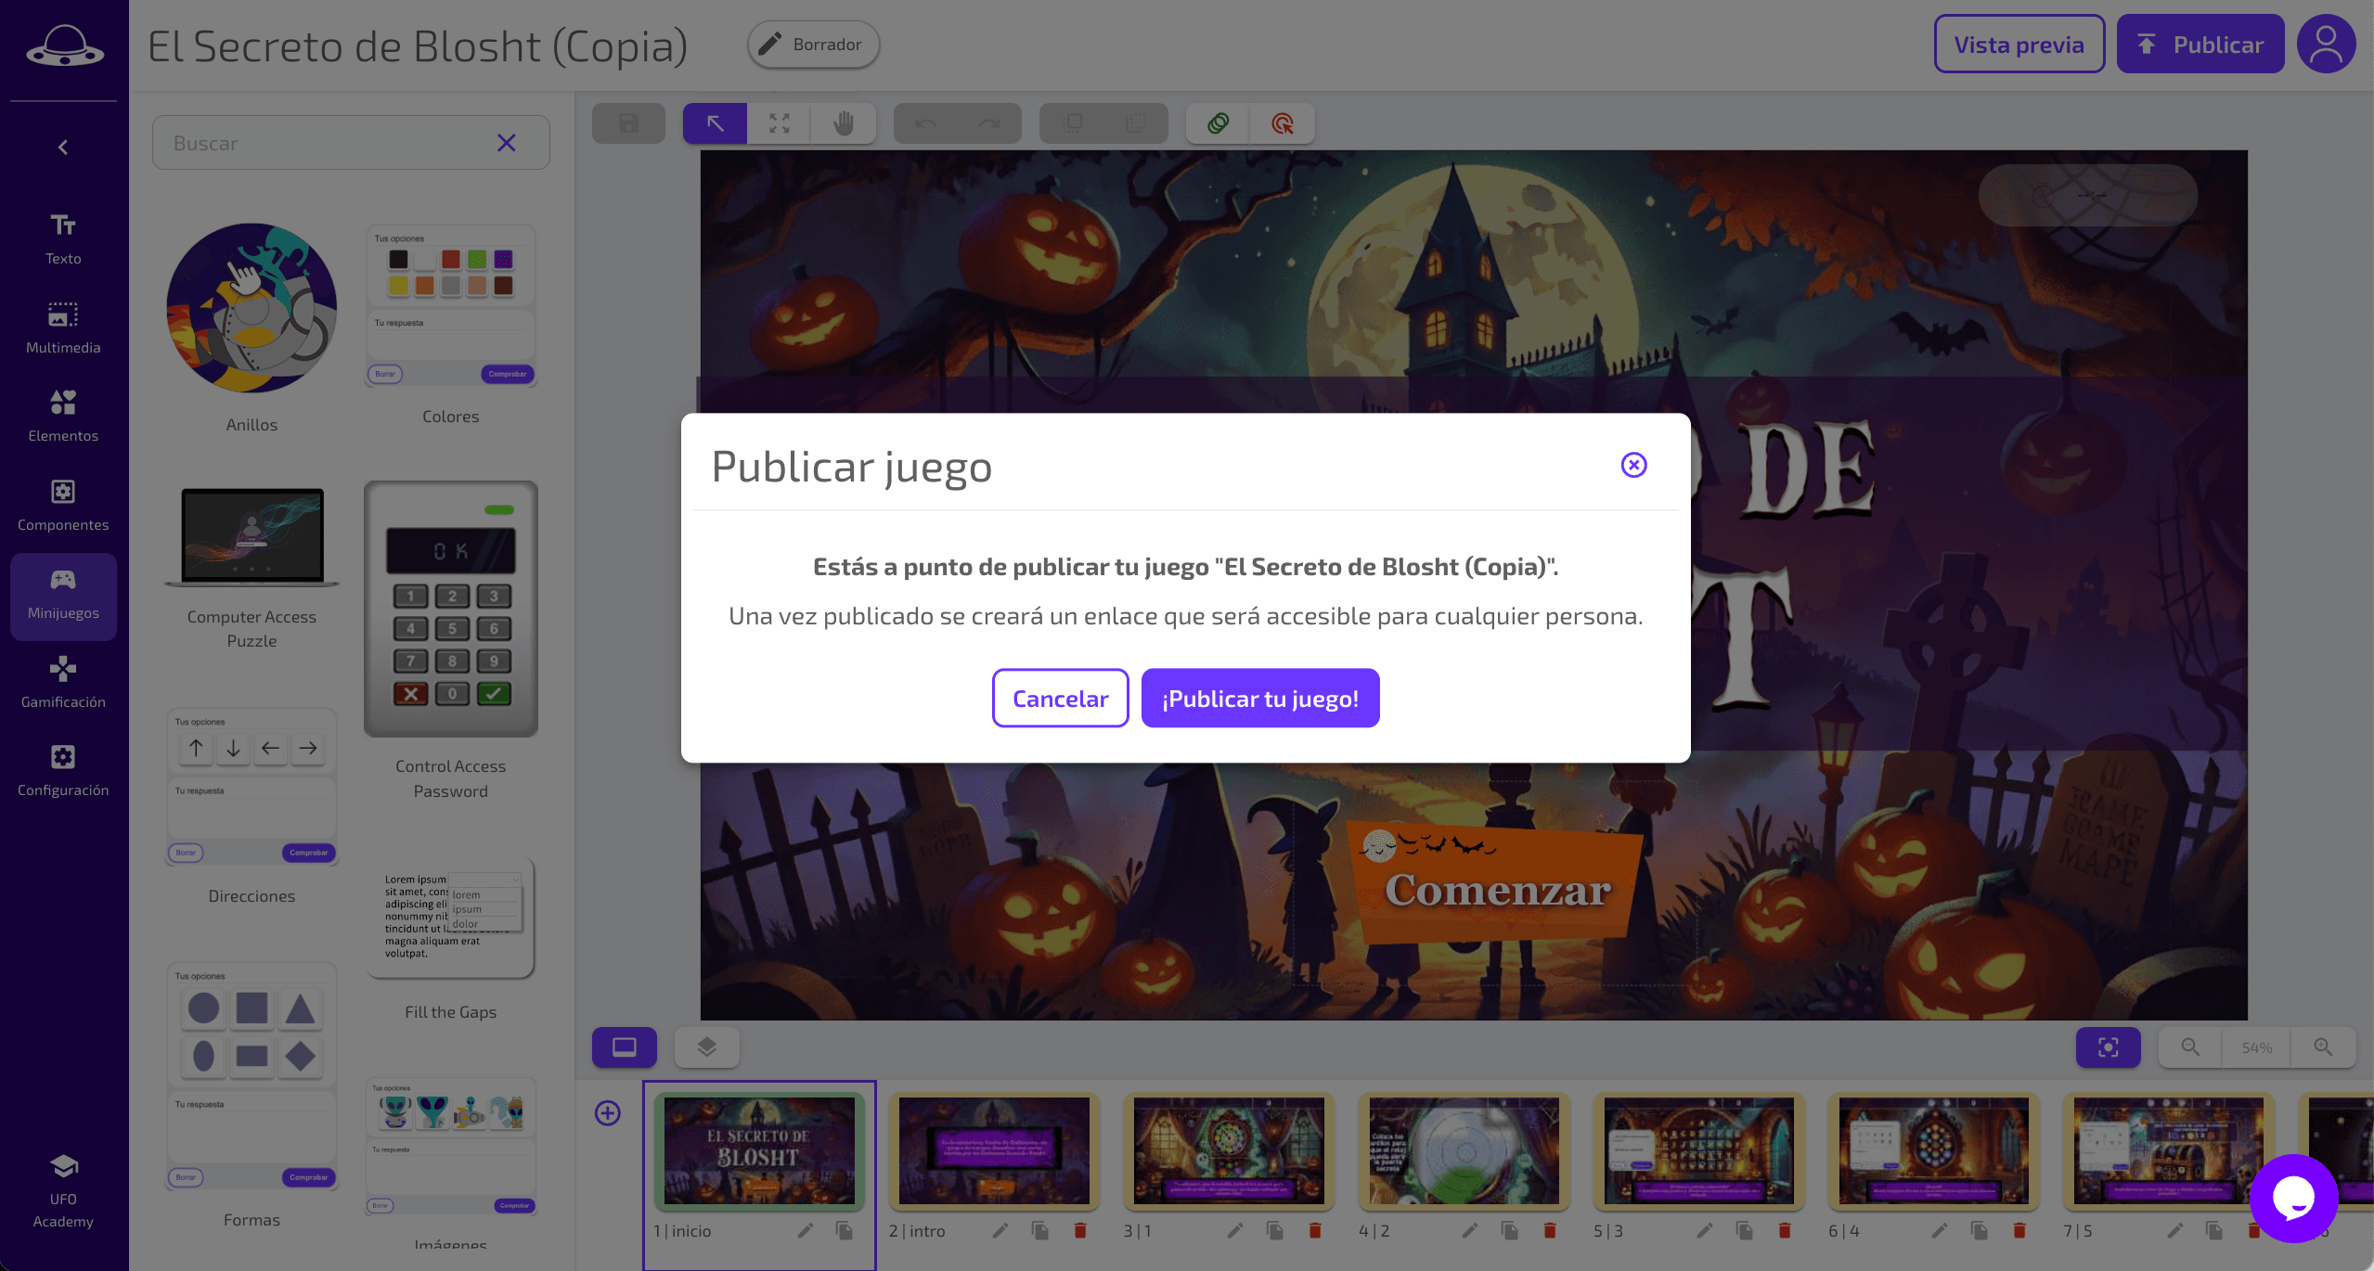The height and width of the screenshot is (1271, 2374).
Task: Close the Publicar juego dialog
Action: 1634,463
